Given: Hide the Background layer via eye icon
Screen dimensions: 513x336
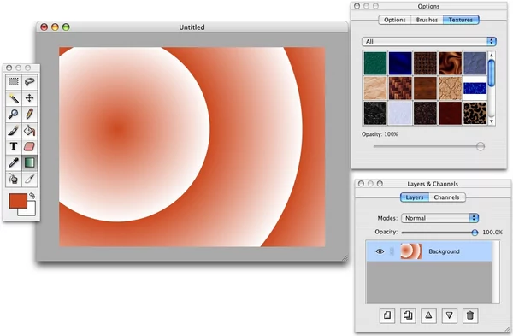Looking at the screenshot, I should click(380, 251).
